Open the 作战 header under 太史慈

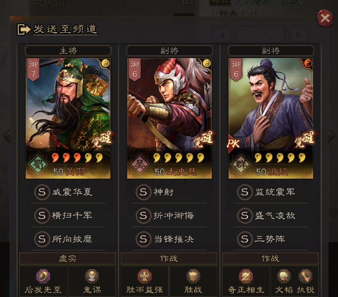point(169,259)
